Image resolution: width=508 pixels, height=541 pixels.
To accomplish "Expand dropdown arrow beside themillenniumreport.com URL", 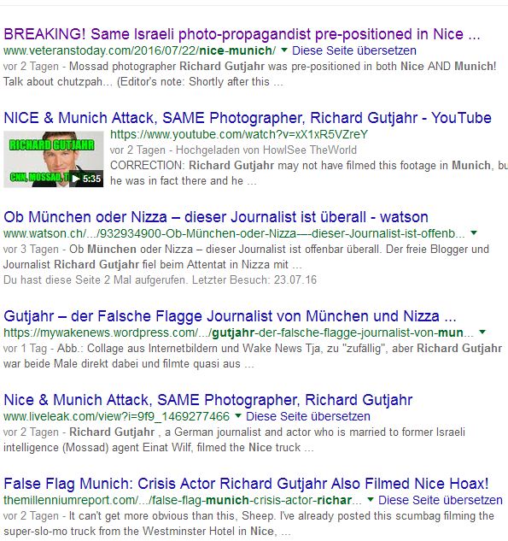I will (371, 500).
